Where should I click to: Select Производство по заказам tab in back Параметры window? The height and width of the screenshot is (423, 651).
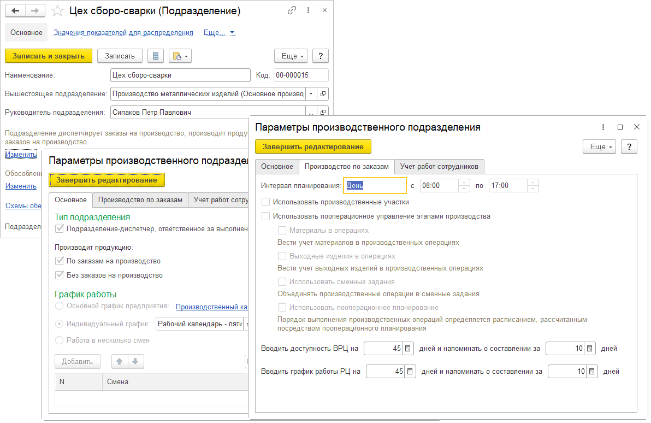(x=140, y=200)
